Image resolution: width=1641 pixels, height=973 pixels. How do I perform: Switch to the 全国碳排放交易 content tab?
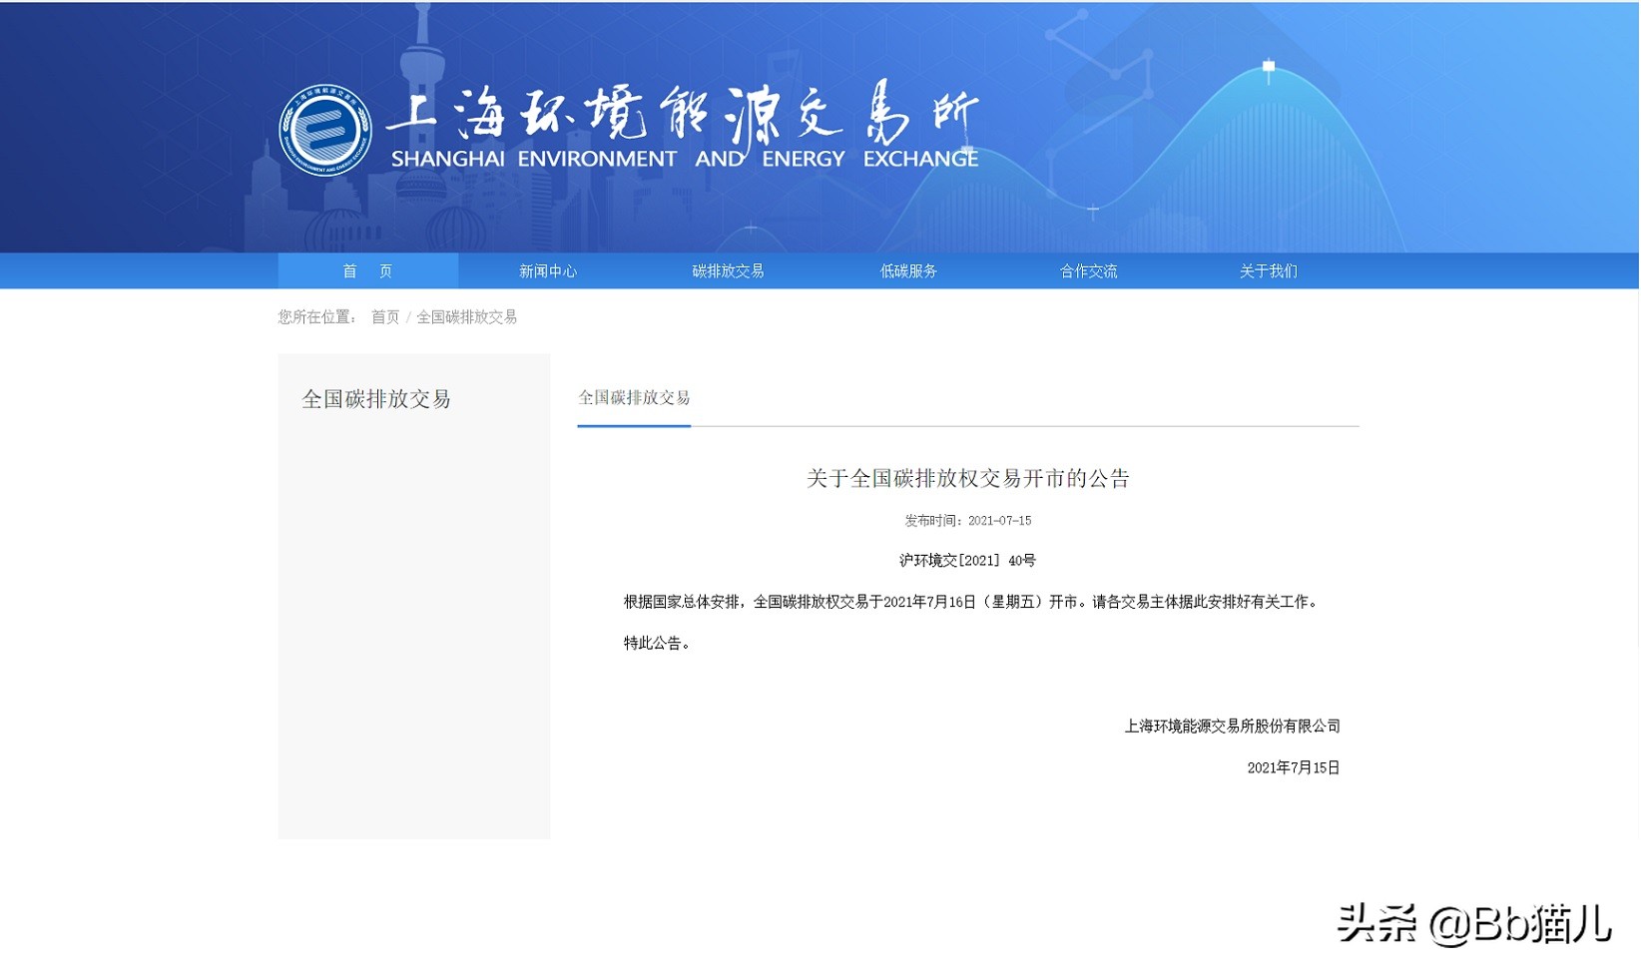[634, 398]
